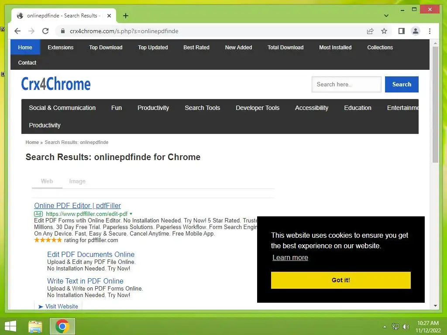Click the pdffiller.com/edit-pdf ad URL
This screenshot has height=335, width=447.
pos(87,214)
